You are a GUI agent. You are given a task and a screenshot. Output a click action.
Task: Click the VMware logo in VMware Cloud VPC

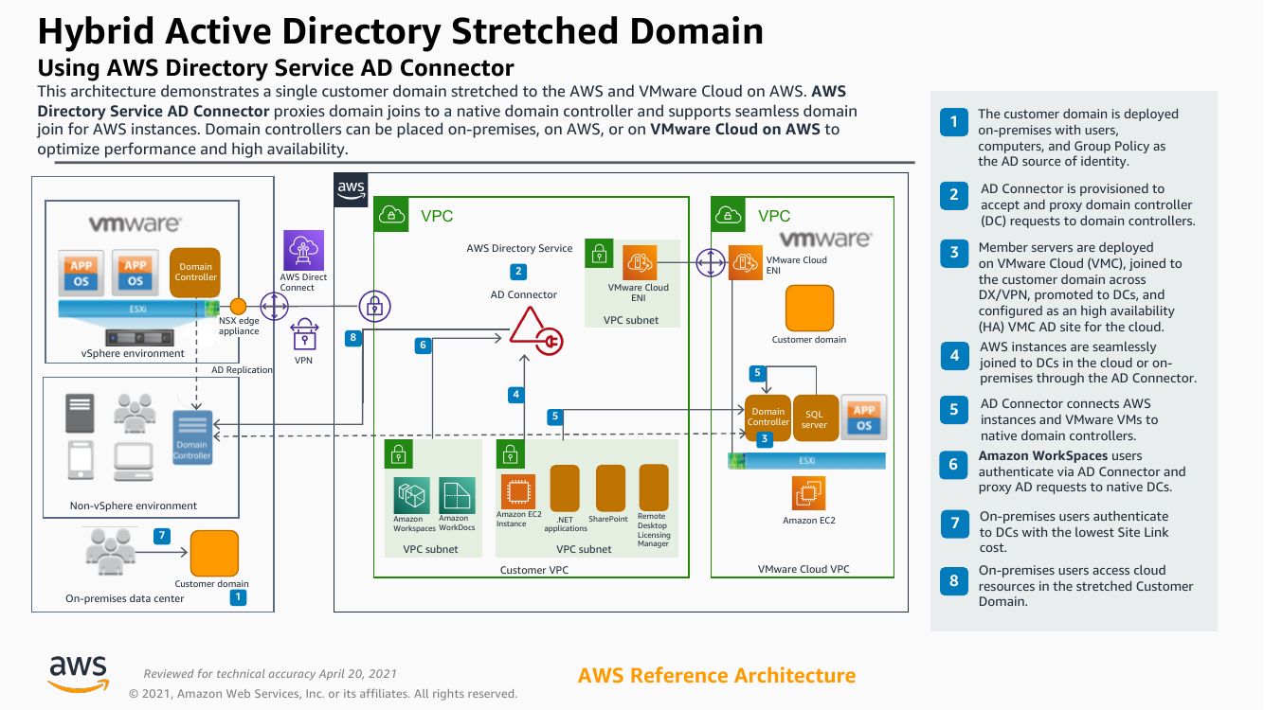pos(825,240)
